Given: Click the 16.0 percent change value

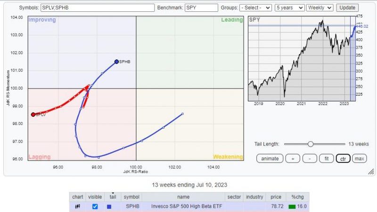Looking at the screenshot, I should (302, 206).
